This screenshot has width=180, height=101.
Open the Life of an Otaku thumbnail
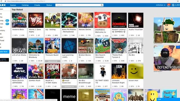(19, 46)
